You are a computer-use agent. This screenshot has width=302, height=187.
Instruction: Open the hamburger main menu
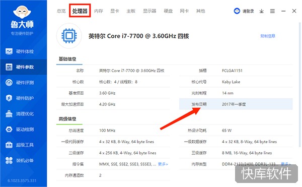(x=272, y=11)
